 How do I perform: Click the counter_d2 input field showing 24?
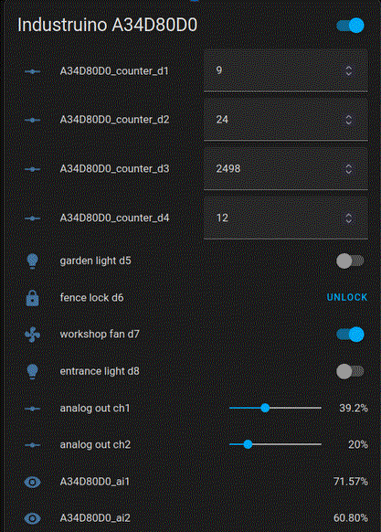286,120
